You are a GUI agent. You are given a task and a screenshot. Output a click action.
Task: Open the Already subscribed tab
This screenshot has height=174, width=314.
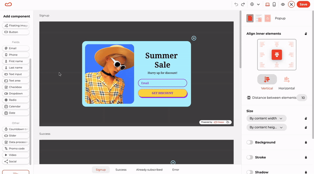[149, 170]
